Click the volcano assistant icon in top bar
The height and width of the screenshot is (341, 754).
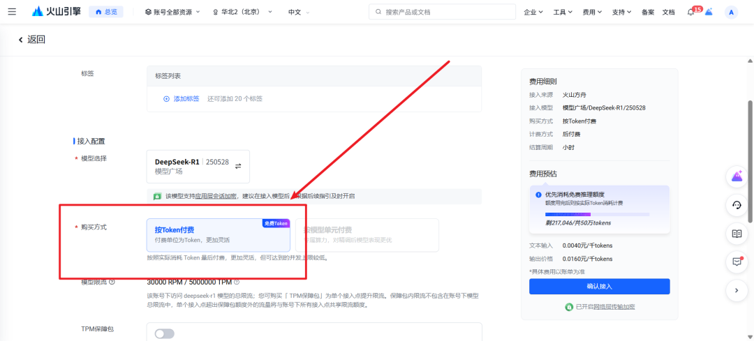(x=709, y=12)
